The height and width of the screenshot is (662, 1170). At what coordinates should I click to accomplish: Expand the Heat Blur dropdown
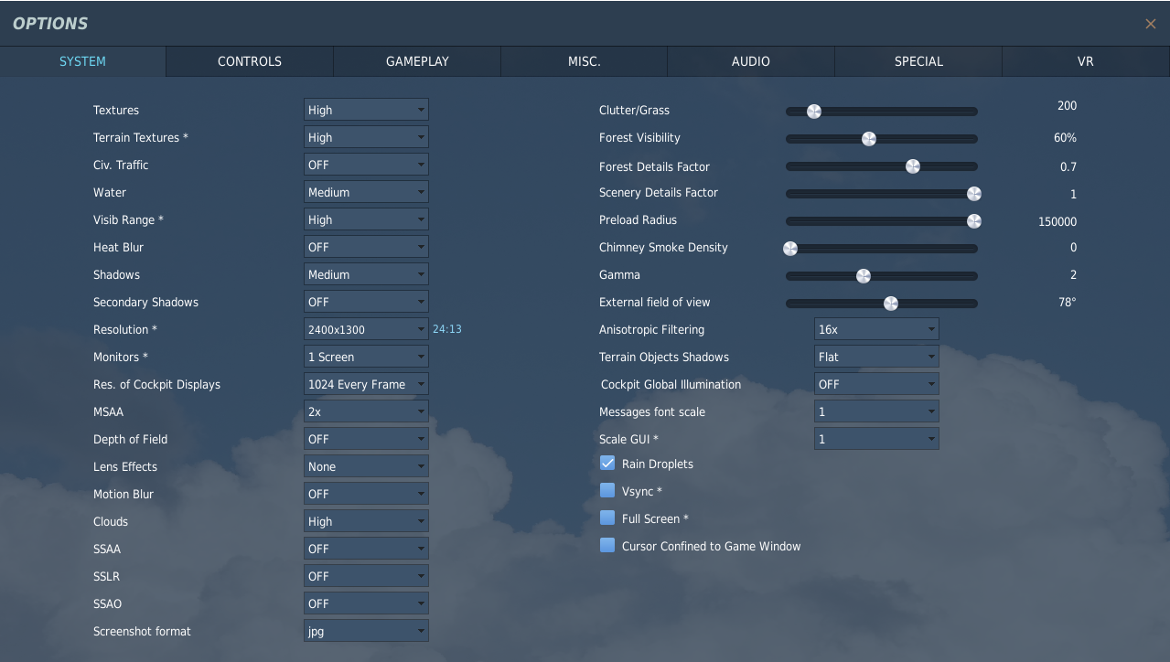click(x=366, y=247)
